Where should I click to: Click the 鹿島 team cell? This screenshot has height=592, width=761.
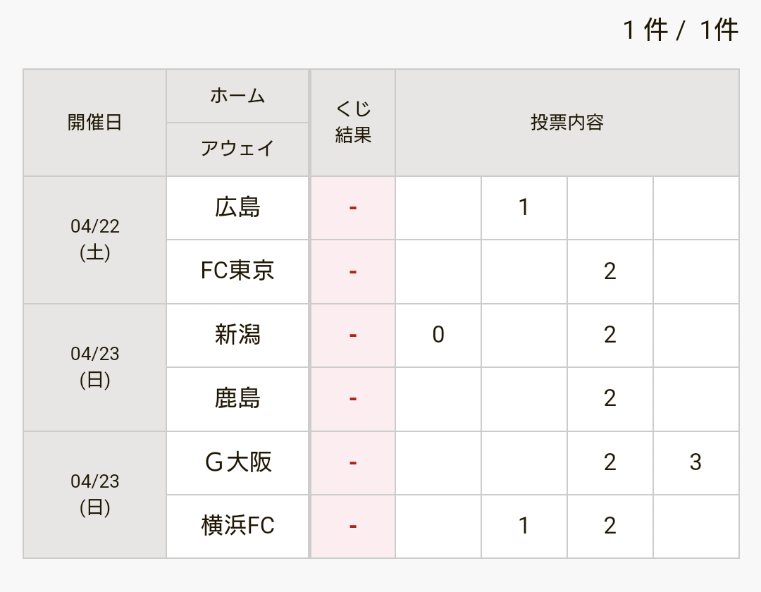237,399
